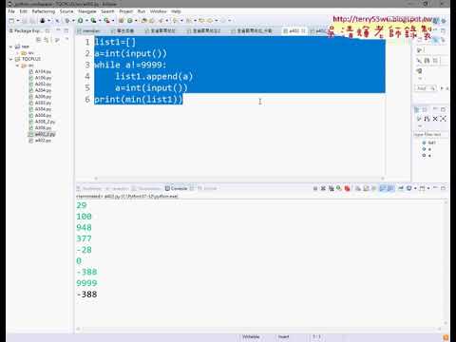Open the Source menu

click(66, 11)
